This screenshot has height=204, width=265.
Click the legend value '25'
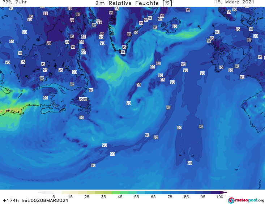tap(87, 197)
